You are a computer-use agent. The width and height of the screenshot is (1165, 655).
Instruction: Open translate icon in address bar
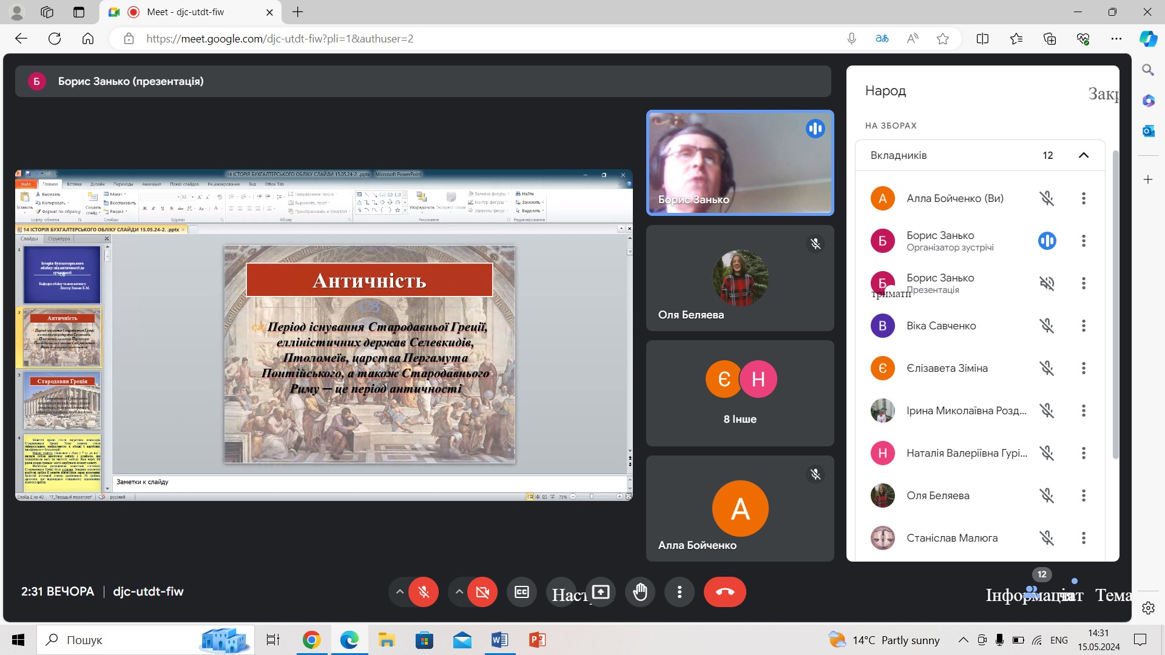[x=882, y=39]
